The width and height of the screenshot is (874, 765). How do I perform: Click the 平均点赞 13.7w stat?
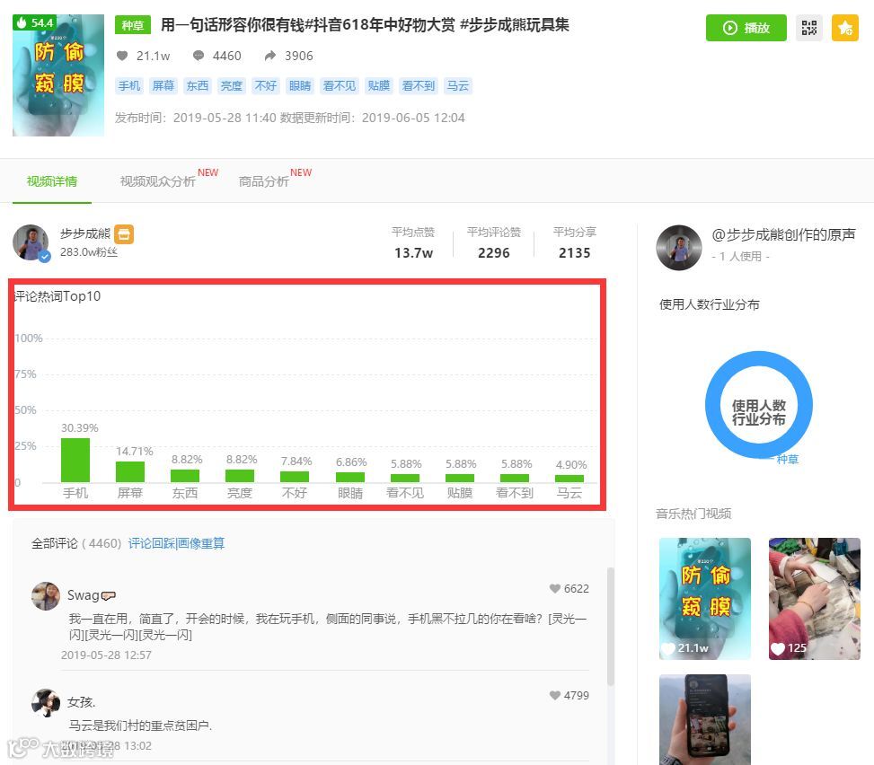[413, 243]
